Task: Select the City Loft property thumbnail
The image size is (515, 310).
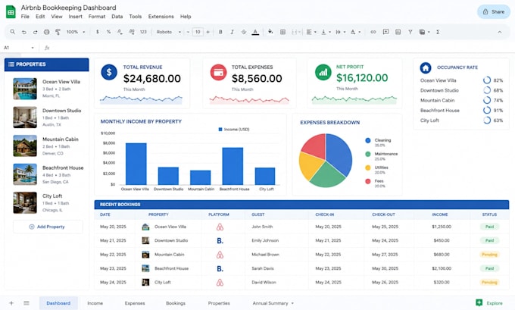Action: 25,203
